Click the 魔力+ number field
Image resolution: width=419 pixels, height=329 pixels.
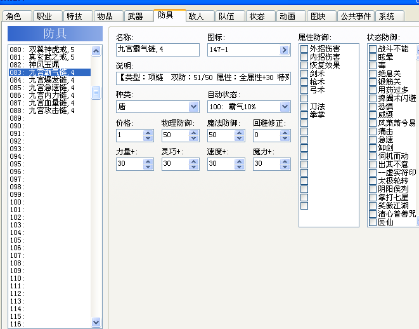pyautogui.click(x=267, y=164)
